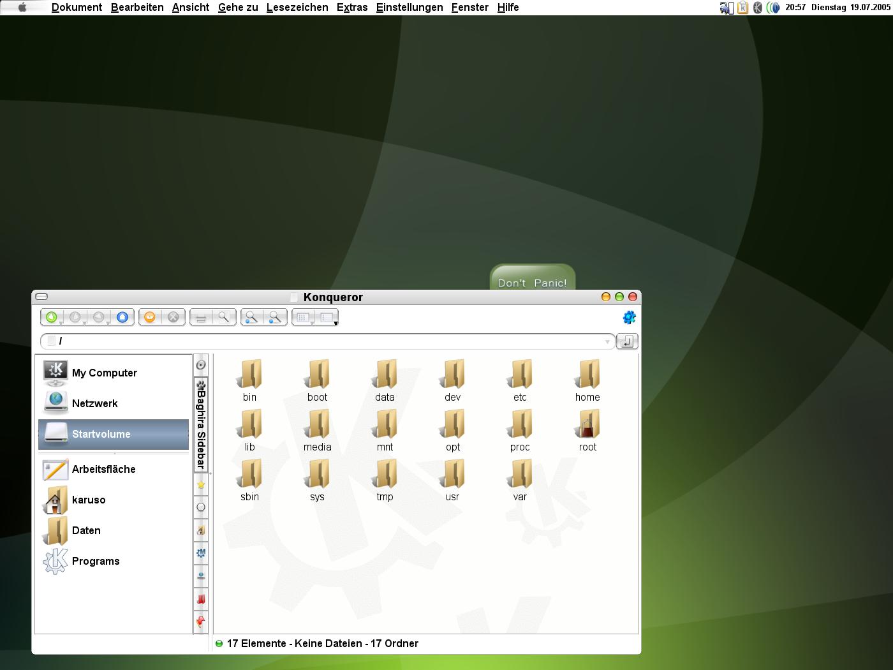Open the Bearbeiten menu
Image resolution: width=893 pixels, height=670 pixels.
pos(137,8)
